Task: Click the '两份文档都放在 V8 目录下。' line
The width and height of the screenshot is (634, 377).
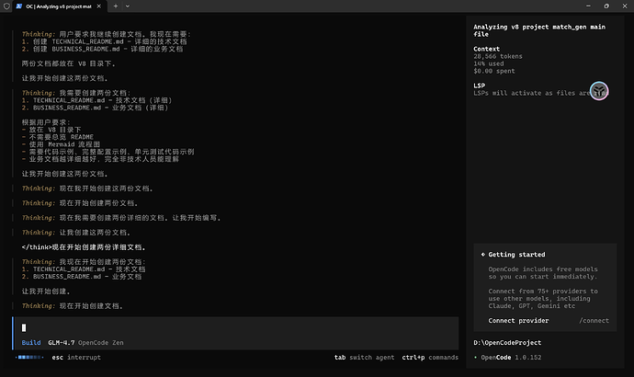Action: coord(68,63)
